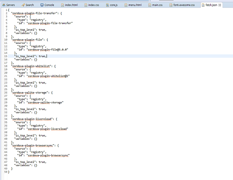The height and width of the screenshot is (180, 233).
Task: Switch to menu.html editor tab
Action: coord(133,5)
